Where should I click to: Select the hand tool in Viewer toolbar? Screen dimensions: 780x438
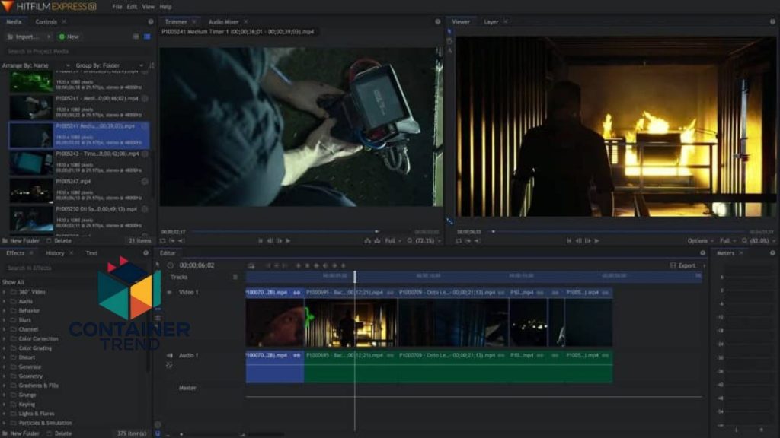coord(449,41)
